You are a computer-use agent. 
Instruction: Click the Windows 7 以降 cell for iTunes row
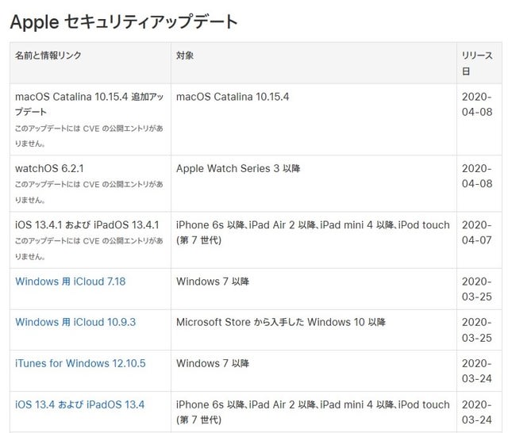213,363
